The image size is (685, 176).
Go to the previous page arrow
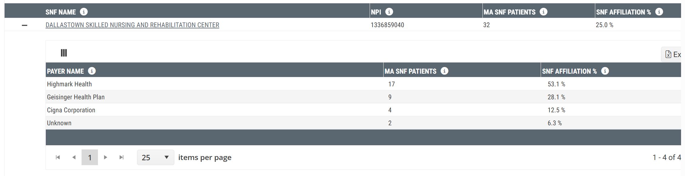pos(74,157)
